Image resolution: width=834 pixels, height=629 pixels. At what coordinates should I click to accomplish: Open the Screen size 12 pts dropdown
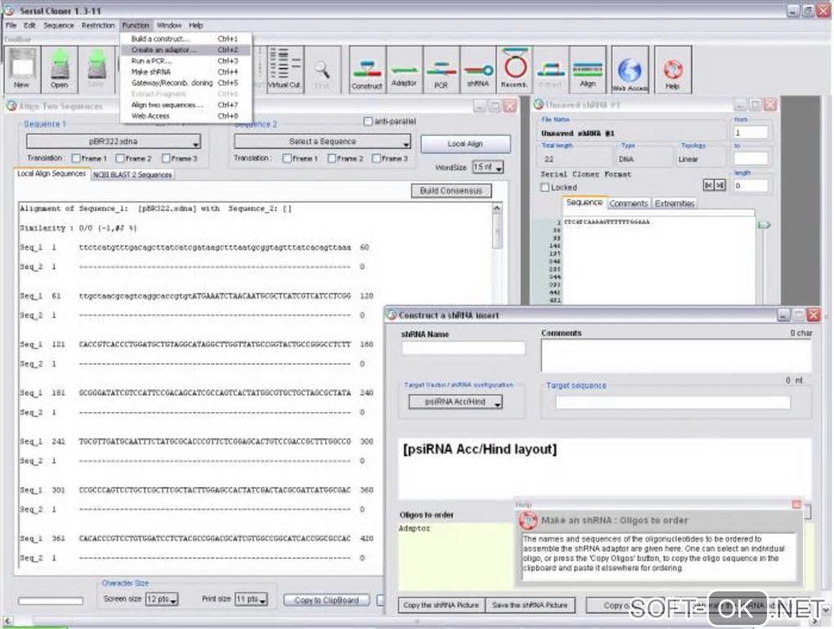pyautogui.click(x=162, y=600)
